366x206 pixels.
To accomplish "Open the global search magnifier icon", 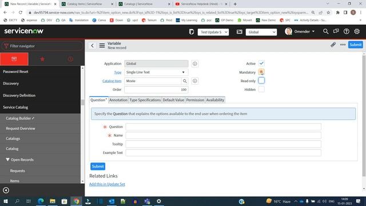I will click(325, 31).
